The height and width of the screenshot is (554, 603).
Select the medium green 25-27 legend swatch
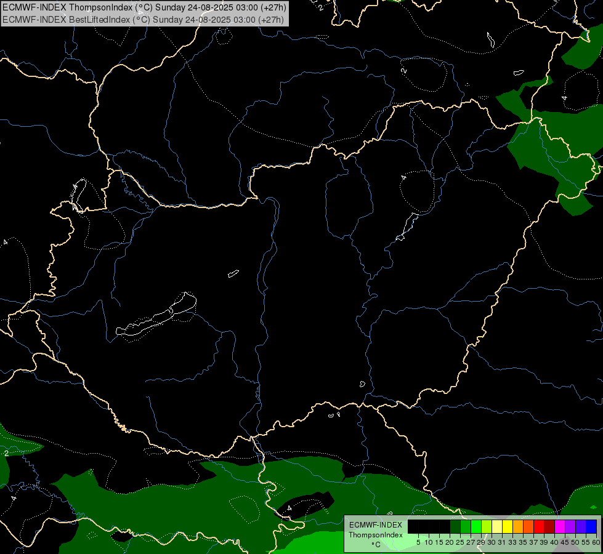(466, 527)
